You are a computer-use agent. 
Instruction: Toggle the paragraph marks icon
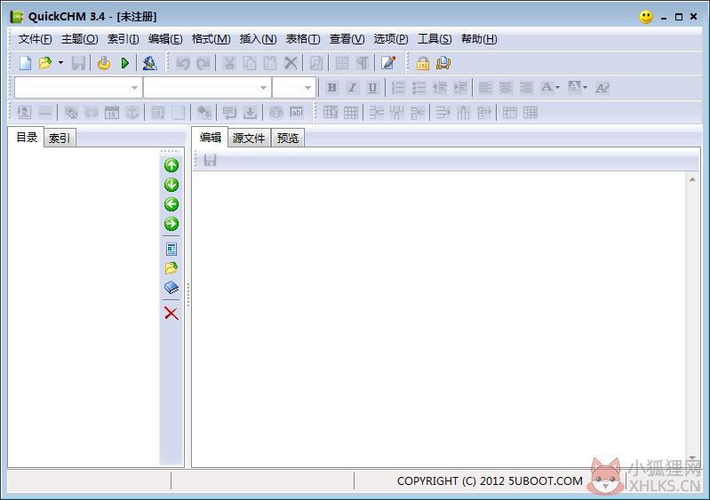(x=363, y=63)
